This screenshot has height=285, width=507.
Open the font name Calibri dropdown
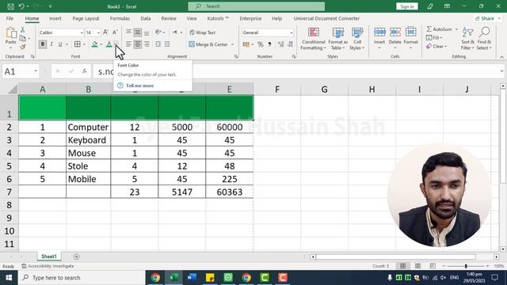[x=81, y=32]
